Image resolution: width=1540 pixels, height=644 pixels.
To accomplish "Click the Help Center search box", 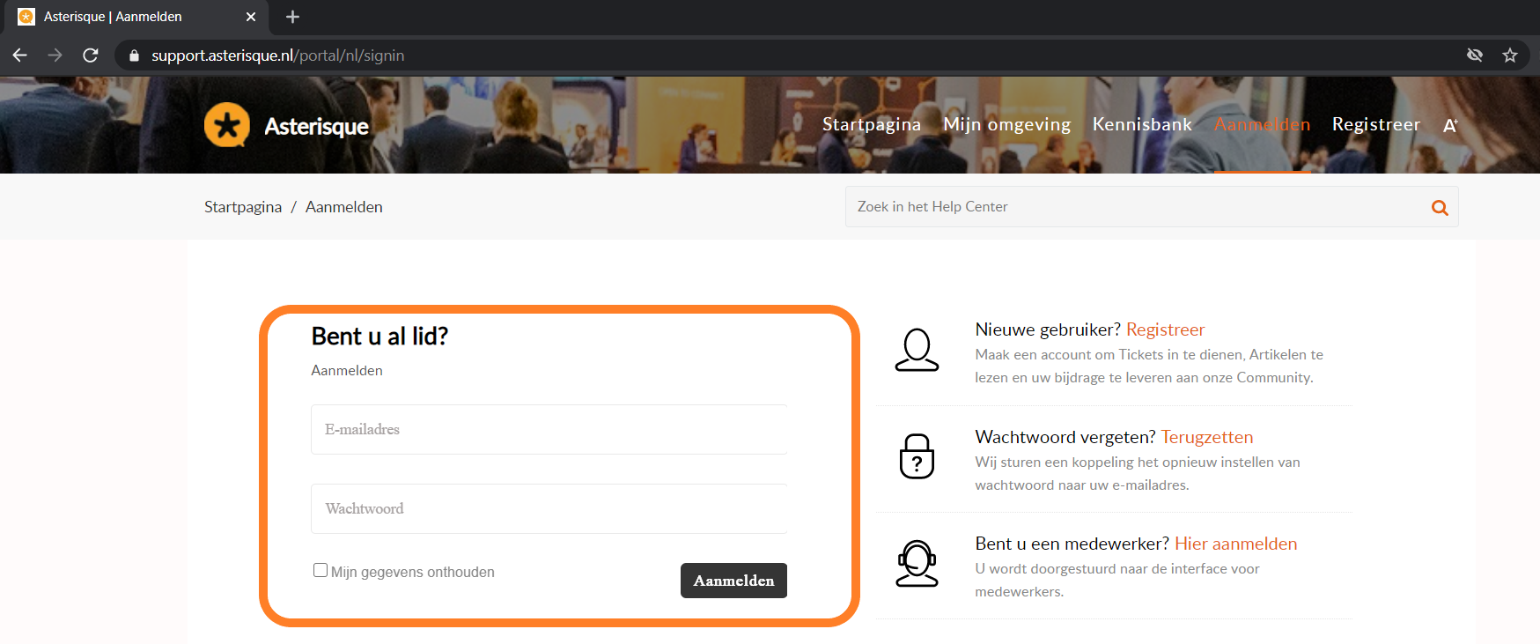I will [x=1136, y=207].
